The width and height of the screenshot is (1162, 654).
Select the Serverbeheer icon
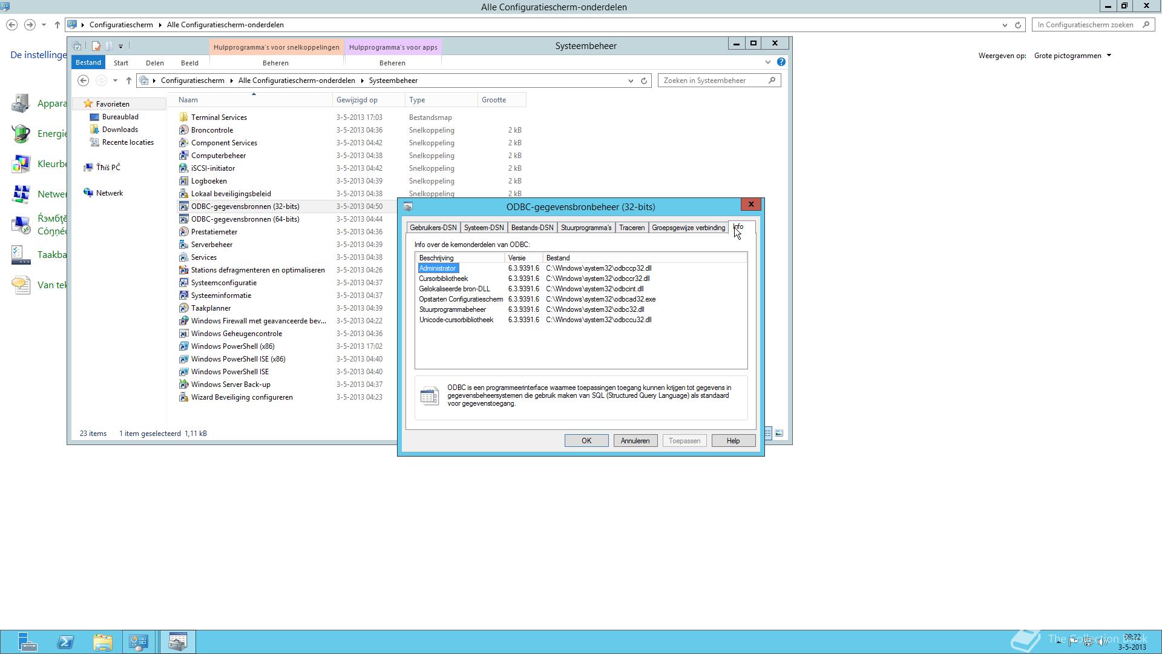click(x=183, y=245)
